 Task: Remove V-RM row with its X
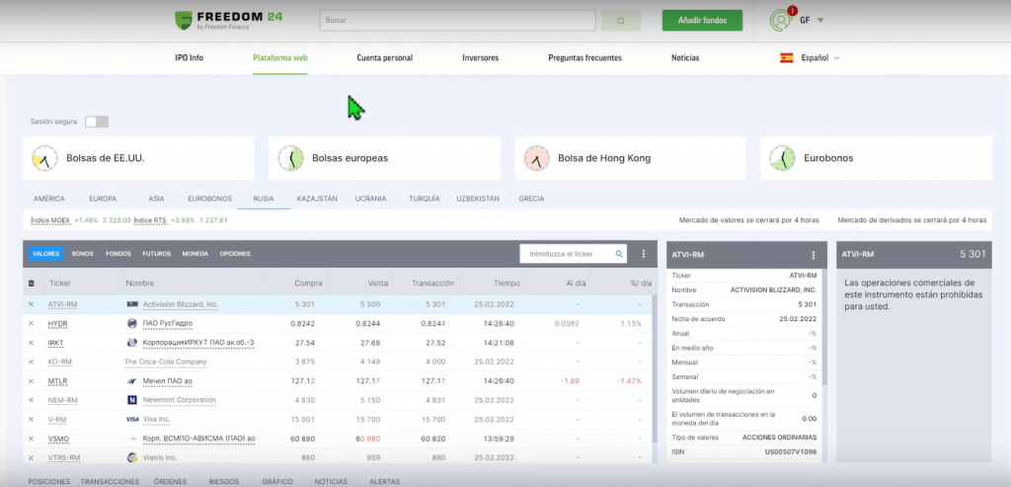click(31, 419)
